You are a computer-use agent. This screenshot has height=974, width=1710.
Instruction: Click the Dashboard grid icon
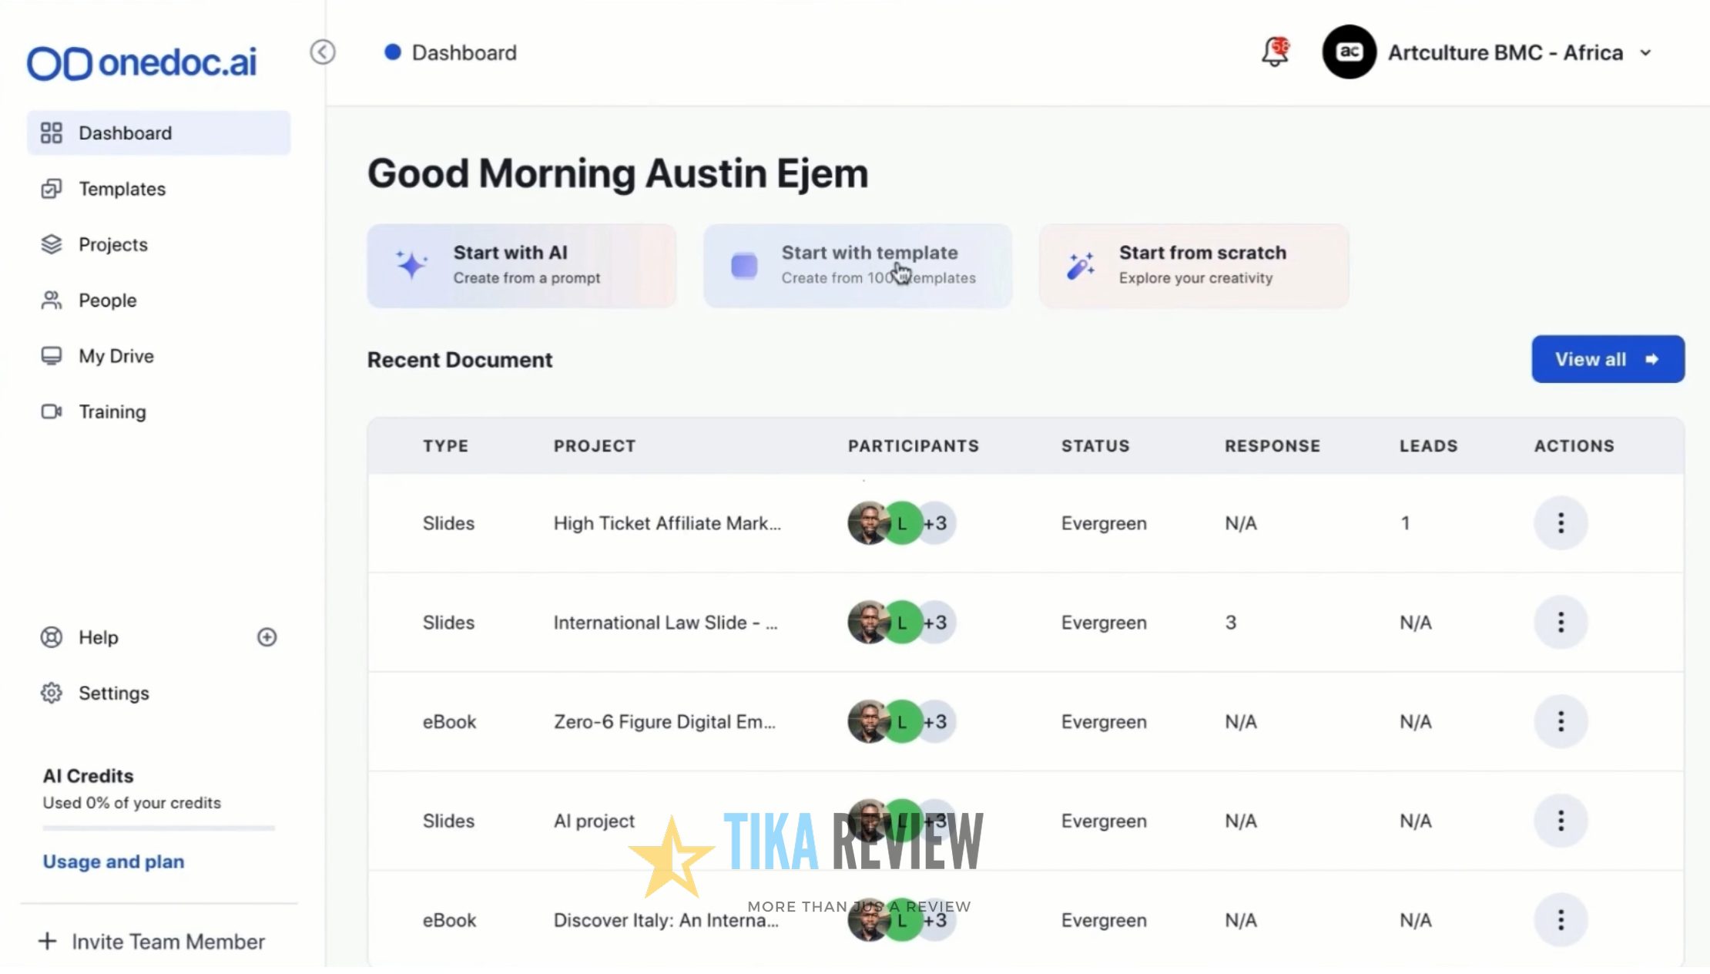coord(52,133)
